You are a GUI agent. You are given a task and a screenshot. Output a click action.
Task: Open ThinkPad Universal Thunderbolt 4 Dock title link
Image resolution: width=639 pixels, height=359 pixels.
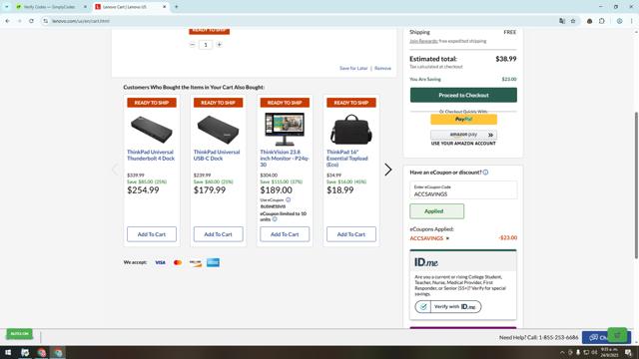(x=151, y=156)
